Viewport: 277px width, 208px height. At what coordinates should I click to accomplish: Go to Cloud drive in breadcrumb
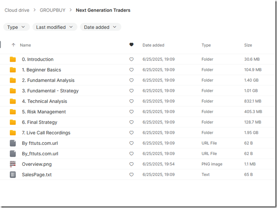[x=17, y=10]
